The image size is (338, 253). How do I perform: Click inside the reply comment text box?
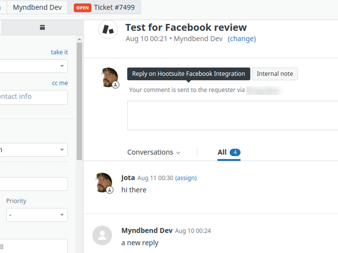tap(231, 115)
